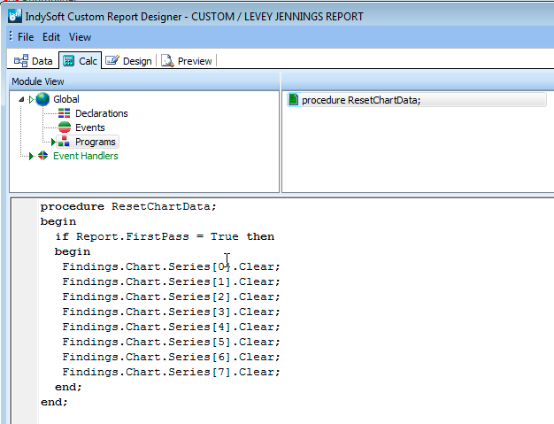
Task: Collapse the Global tree node
Action: 21,100
